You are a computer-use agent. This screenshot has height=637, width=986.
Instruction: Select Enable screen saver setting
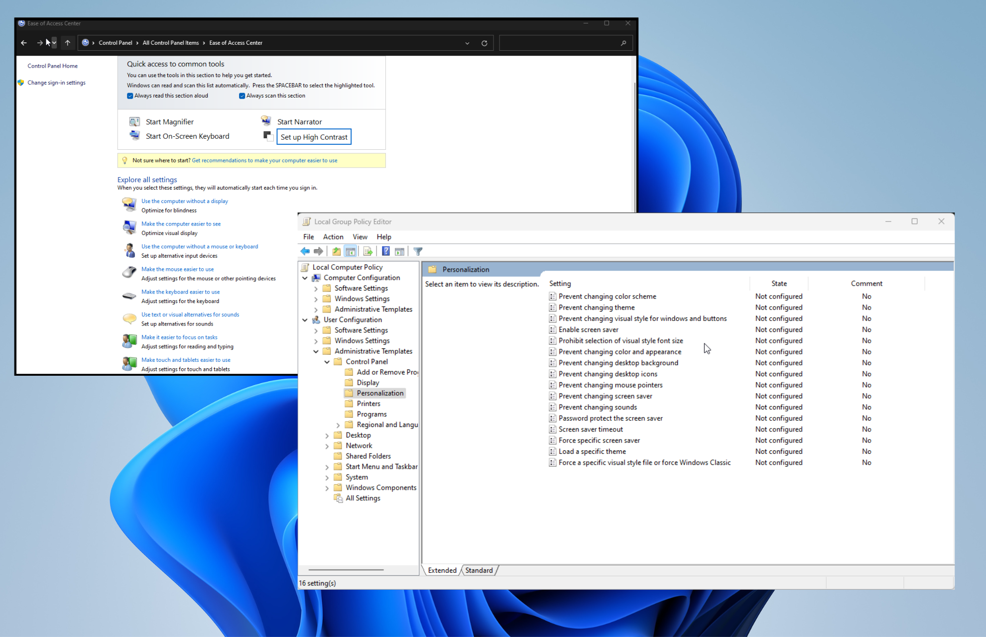588,329
